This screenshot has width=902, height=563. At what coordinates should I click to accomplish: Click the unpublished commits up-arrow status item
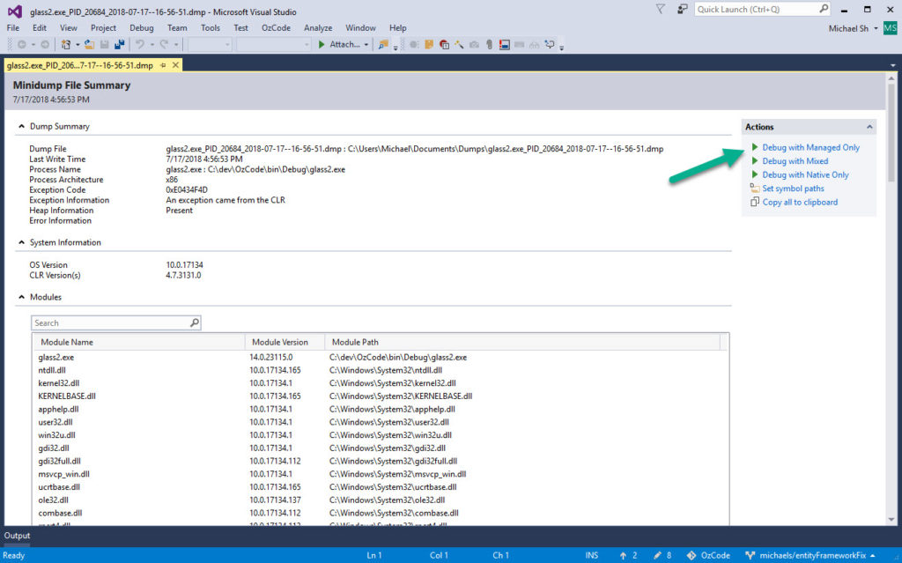(x=627, y=556)
